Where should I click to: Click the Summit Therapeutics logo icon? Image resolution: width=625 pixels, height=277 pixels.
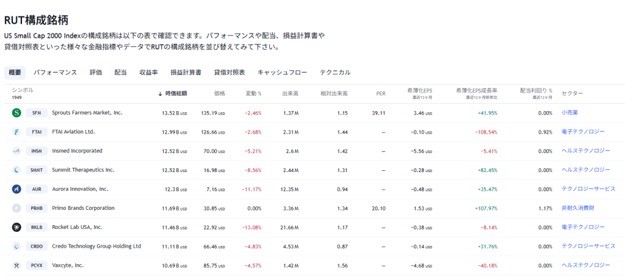point(16,170)
